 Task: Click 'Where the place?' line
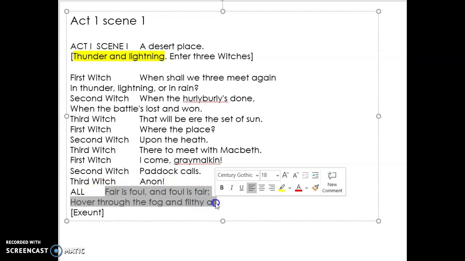(177, 129)
